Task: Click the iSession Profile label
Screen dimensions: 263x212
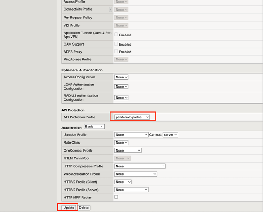Action: (75, 135)
